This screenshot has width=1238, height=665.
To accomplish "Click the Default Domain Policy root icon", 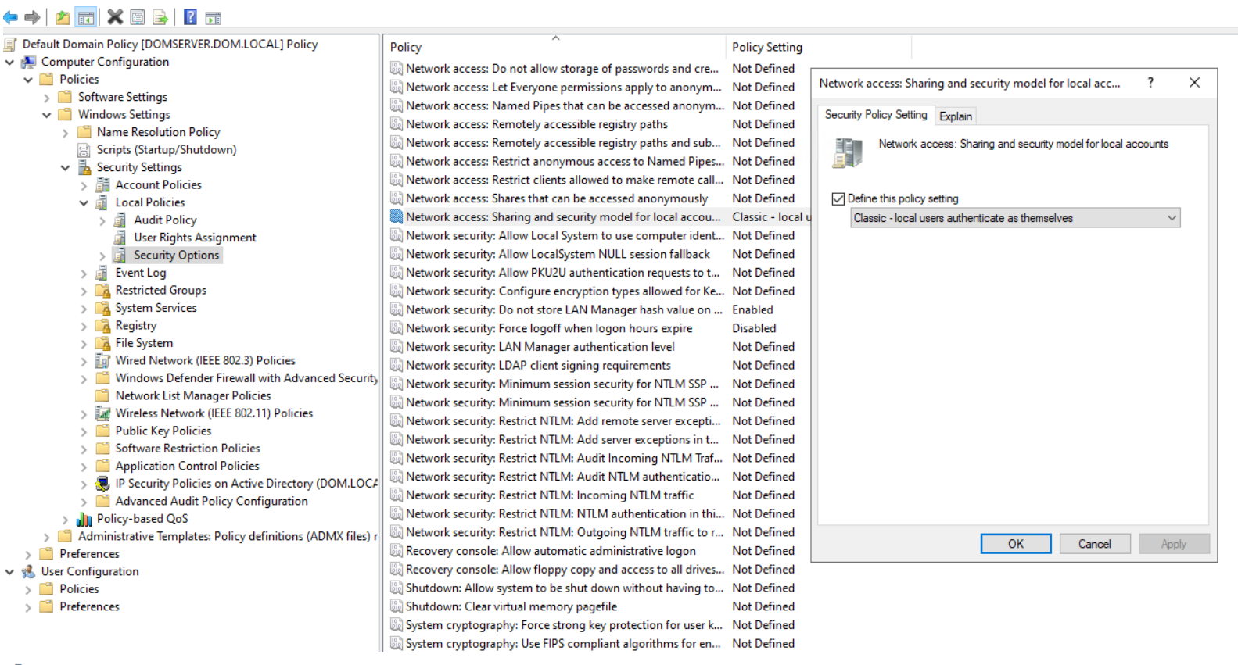I will (11, 44).
